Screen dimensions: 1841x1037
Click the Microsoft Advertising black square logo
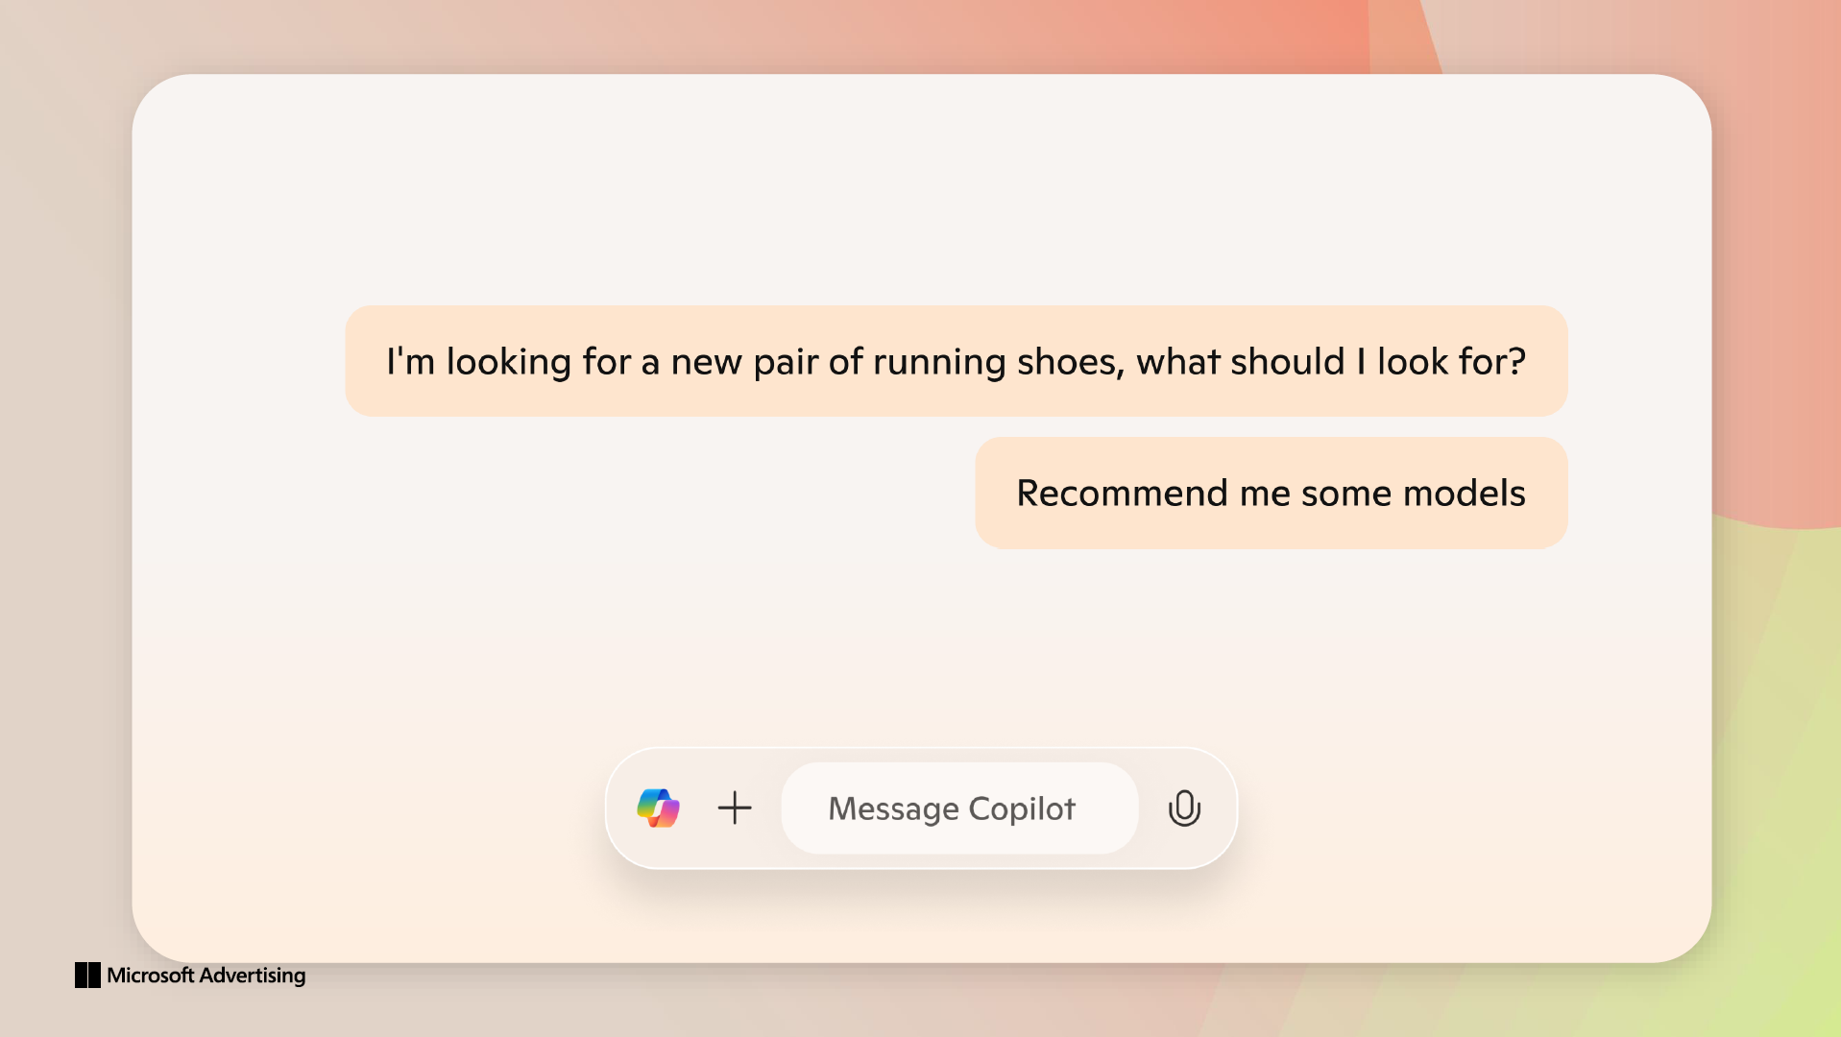(87, 976)
